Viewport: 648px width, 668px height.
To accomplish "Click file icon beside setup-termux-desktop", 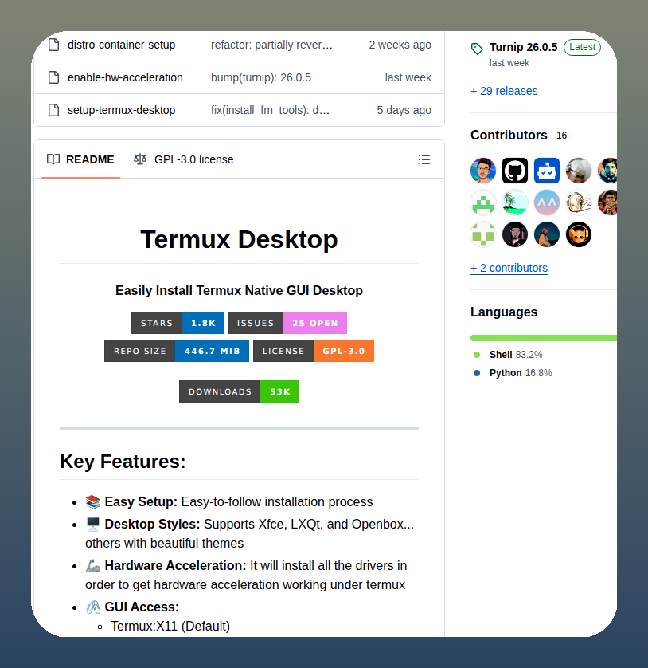I will click(x=53, y=110).
